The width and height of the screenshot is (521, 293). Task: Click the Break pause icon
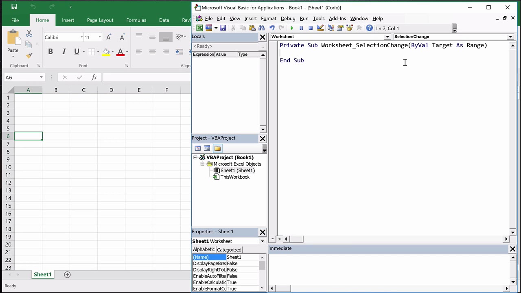[301, 28]
